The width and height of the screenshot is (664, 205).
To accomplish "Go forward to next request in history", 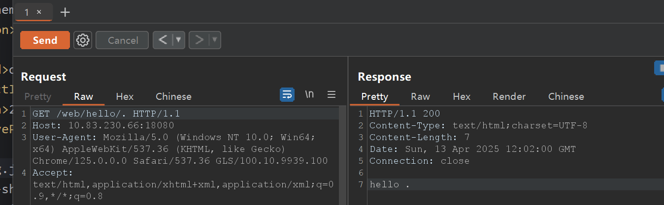I will [x=199, y=40].
